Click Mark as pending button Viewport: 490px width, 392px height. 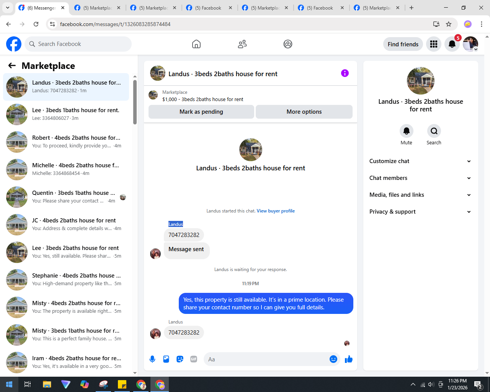coord(201,112)
